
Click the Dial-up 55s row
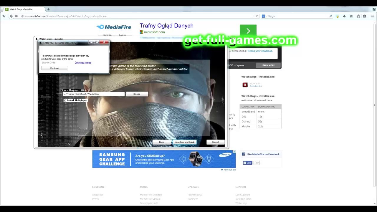coord(260,122)
